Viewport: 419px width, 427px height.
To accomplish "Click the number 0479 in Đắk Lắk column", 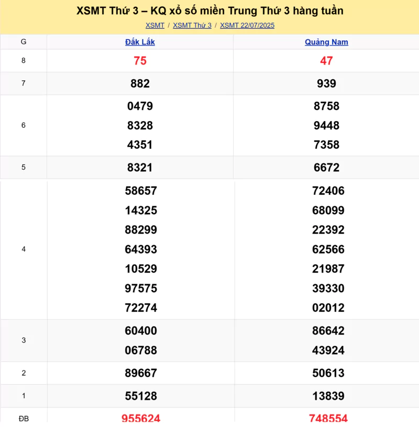I will 140,106.
